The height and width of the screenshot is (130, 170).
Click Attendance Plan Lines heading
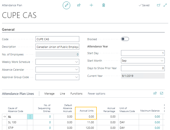click(x=18, y=94)
